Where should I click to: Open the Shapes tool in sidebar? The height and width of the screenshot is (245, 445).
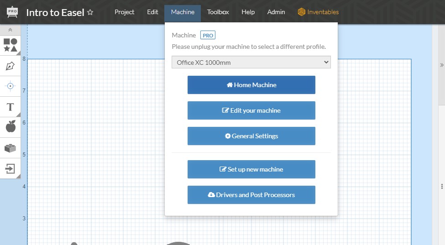(10, 45)
